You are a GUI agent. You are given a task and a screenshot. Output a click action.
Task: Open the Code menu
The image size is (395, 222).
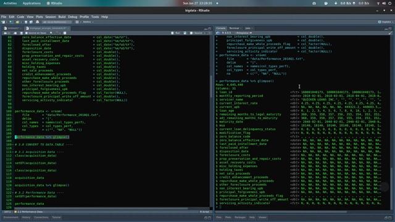tap(20, 17)
